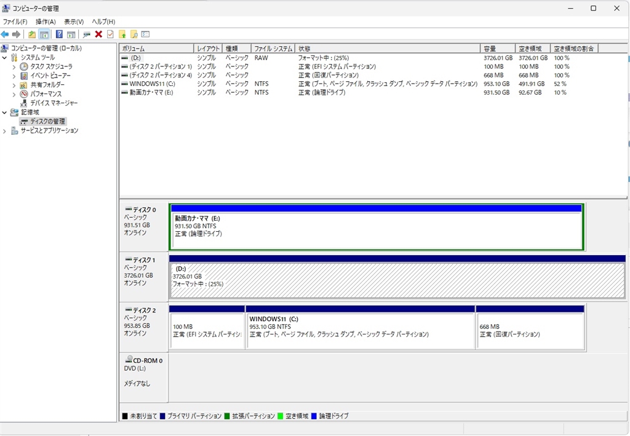Click the folder with magnifier search icon
This screenshot has width=630, height=436.
click(x=134, y=34)
